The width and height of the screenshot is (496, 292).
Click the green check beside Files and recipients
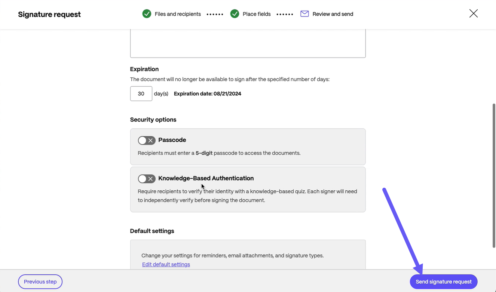click(x=147, y=14)
